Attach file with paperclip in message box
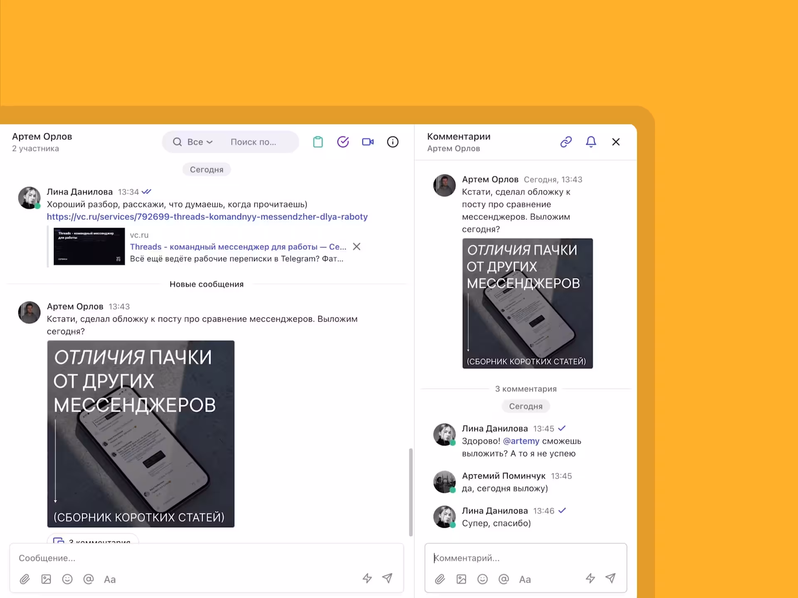 coord(25,579)
